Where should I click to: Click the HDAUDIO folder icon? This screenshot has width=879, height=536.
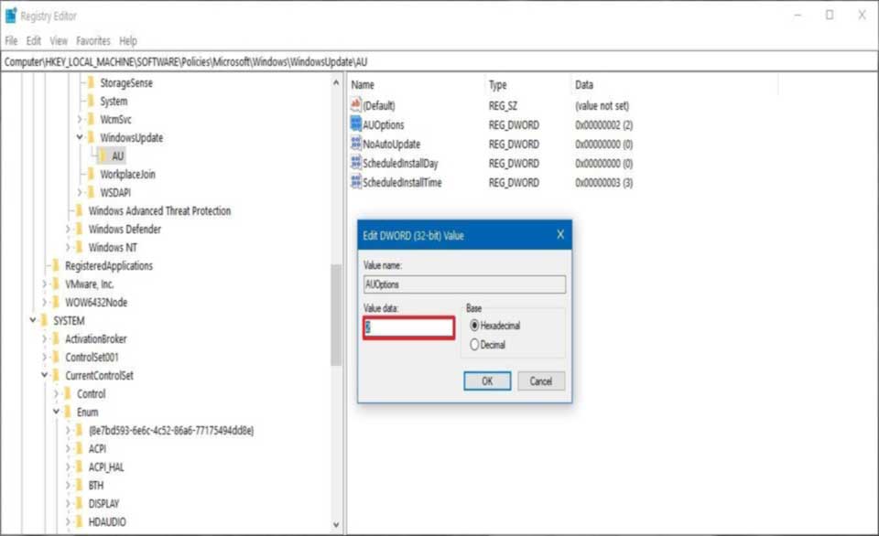tap(79, 521)
